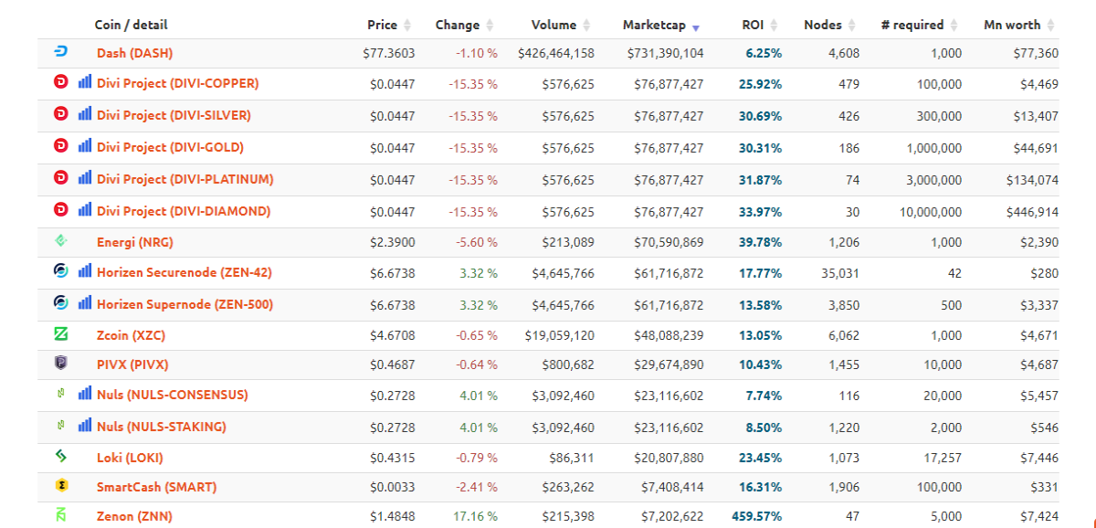Screen dimensions: 1096x528
Task: Open bar chart icon for DIVI-GOLD
Action: click(x=85, y=146)
